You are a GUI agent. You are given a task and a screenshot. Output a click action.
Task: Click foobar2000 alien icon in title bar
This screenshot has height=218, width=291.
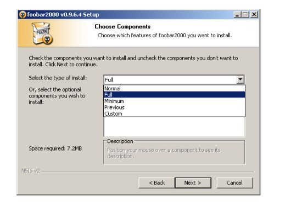pyautogui.click(x=23, y=14)
